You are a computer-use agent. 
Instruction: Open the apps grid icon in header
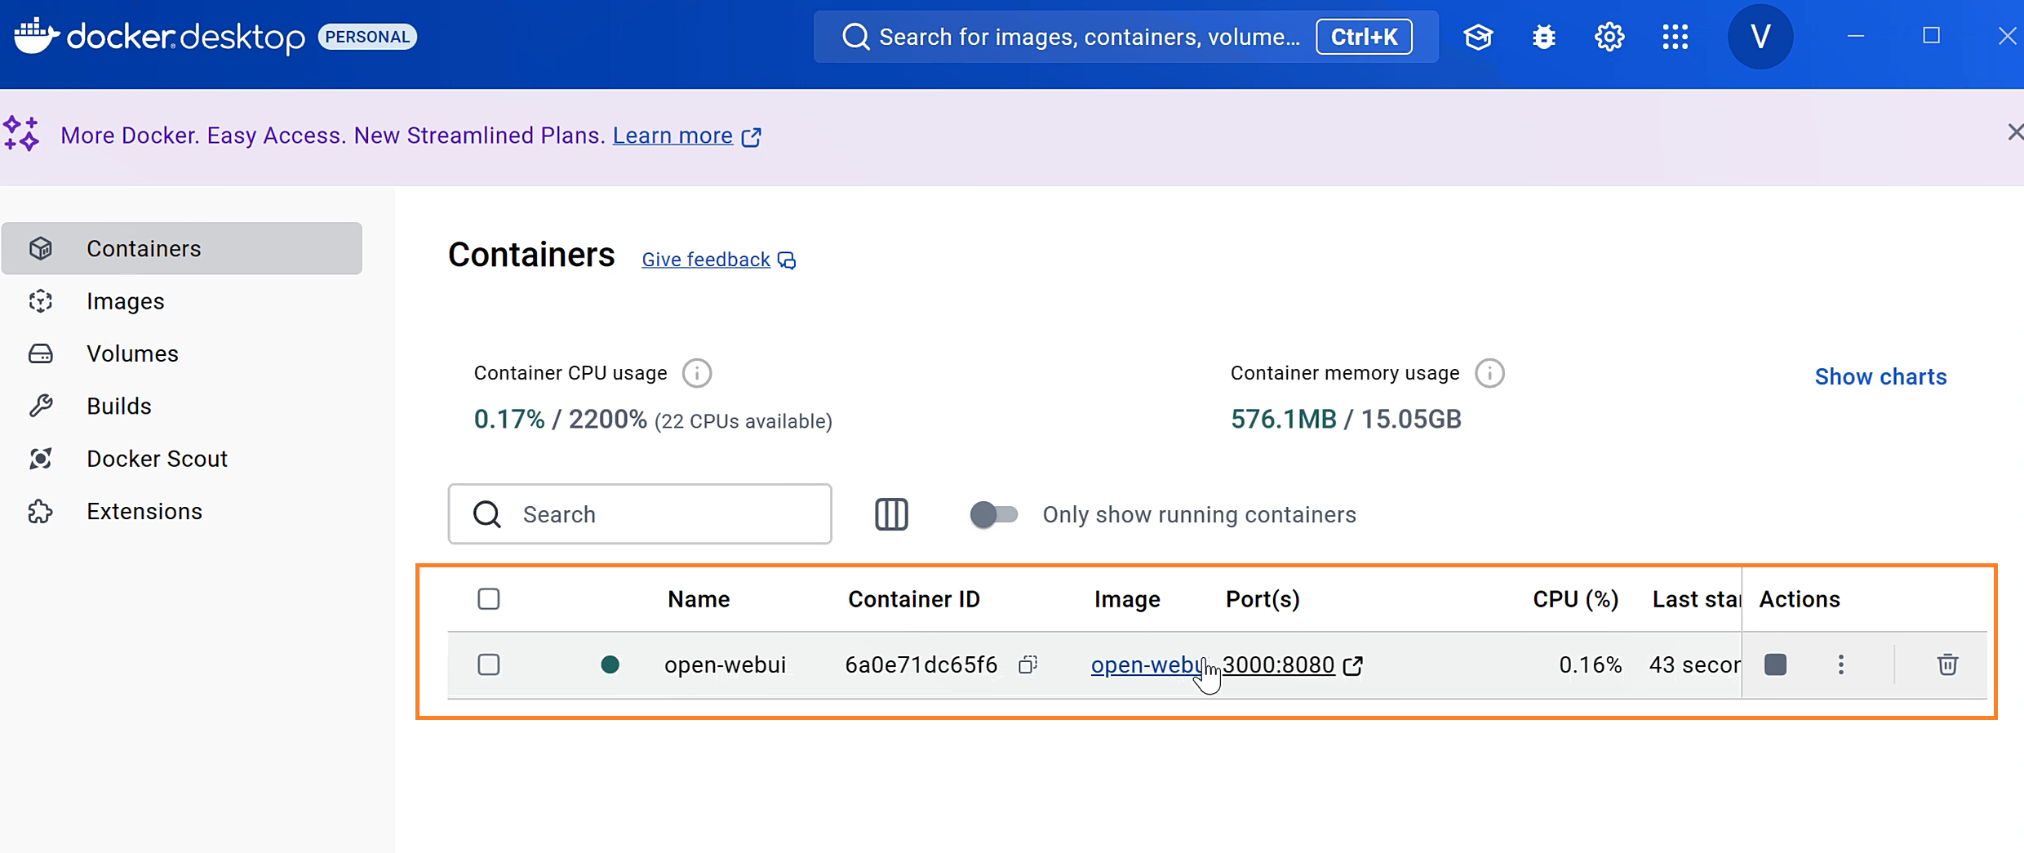[x=1675, y=37]
